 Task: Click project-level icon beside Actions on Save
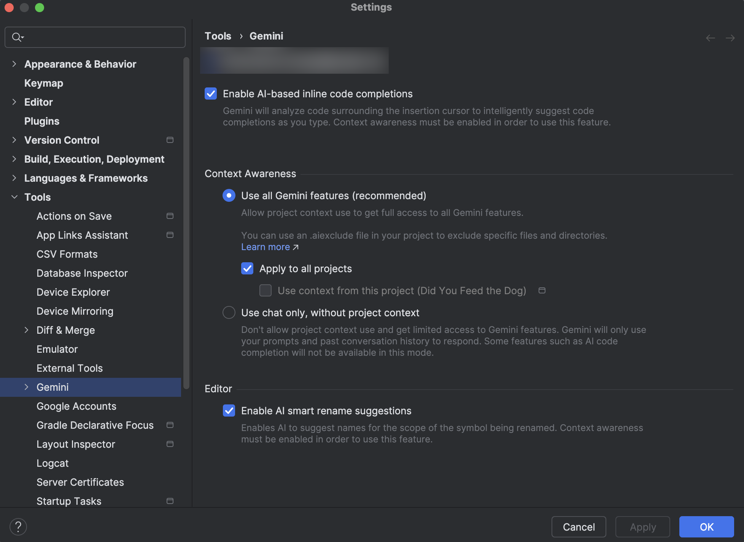coord(170,216)
